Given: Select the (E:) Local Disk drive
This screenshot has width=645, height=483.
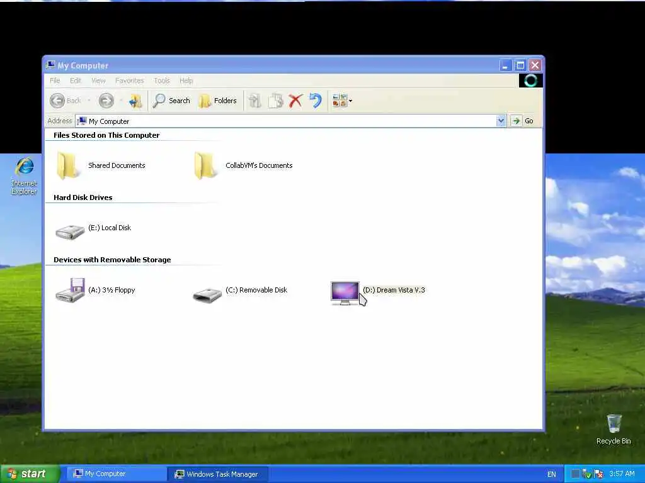Looking at the screenshot, I should pyautogui.click(x=94, y=230).
